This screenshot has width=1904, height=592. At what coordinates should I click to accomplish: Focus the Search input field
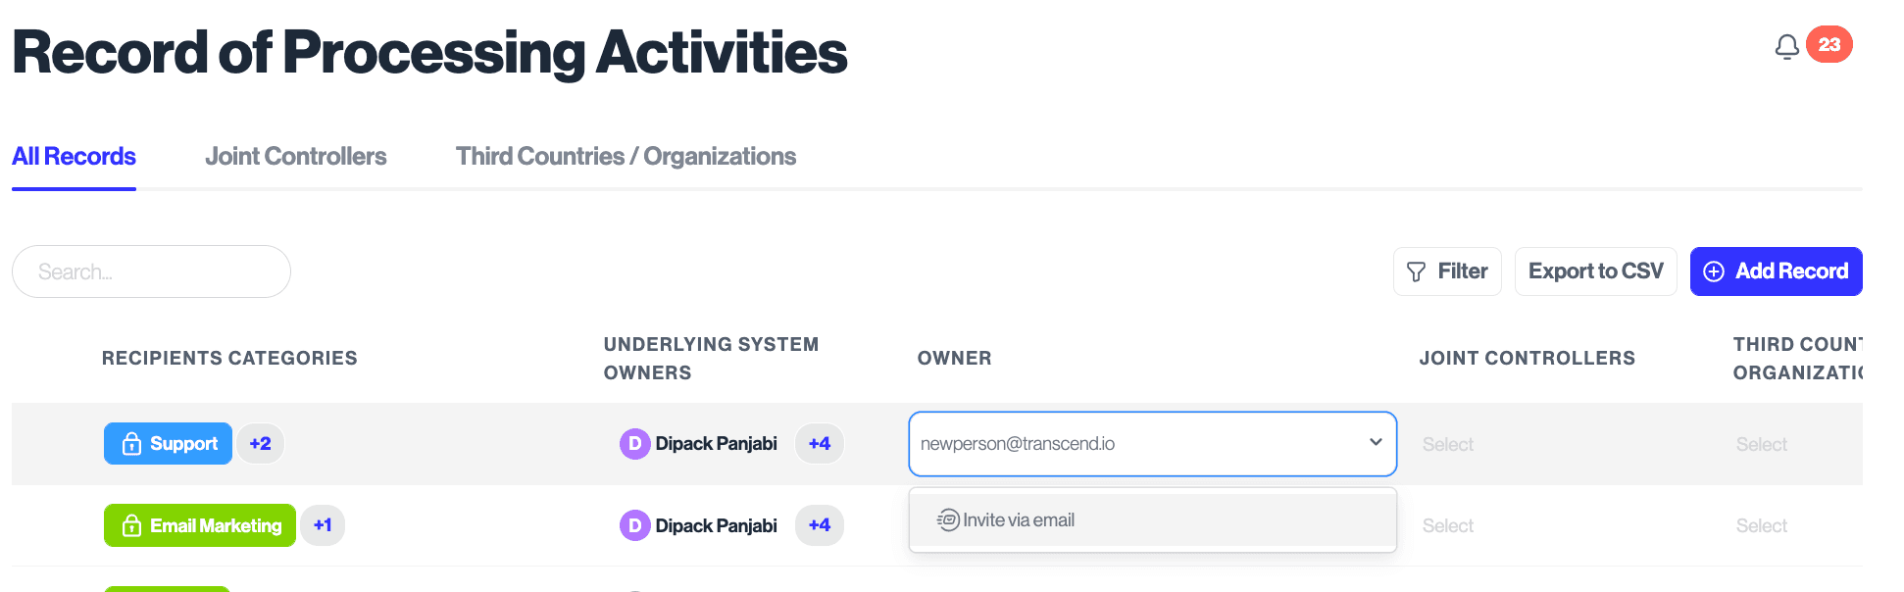pos(152,271)
